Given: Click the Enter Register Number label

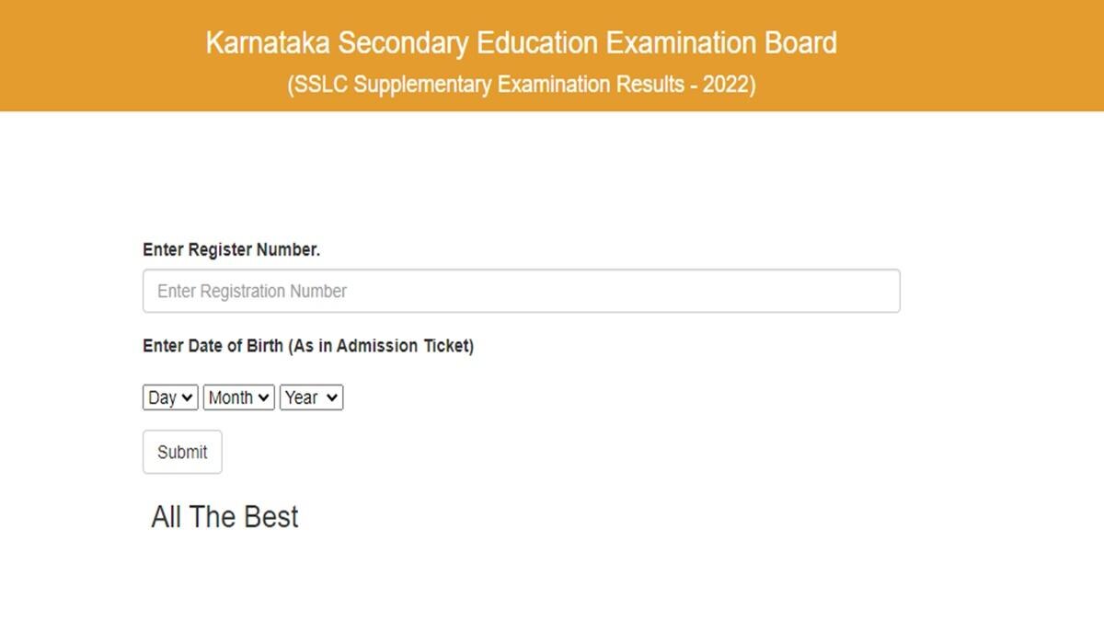Looking at the screenshot, I should click(x=232, y=248).
